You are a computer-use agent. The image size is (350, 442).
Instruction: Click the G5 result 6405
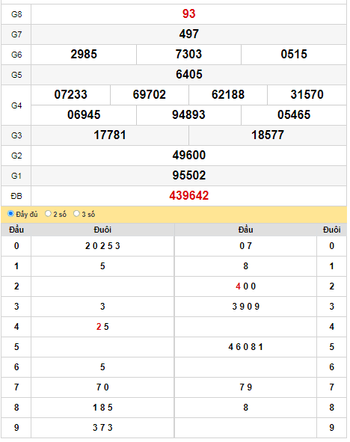(x=188, y=75)
